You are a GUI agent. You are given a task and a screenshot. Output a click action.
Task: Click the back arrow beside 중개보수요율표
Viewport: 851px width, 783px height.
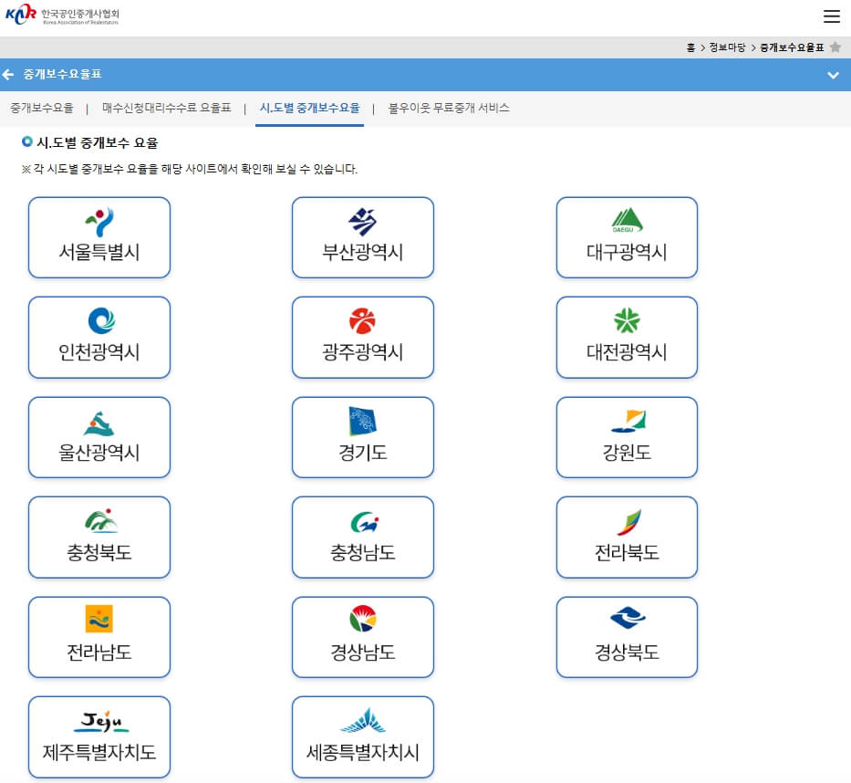(8, 75)
